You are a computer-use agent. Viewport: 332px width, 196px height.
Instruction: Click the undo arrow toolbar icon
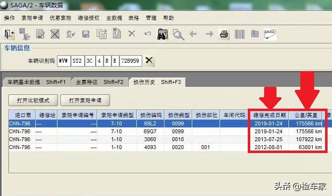click(x=148, y=34)
